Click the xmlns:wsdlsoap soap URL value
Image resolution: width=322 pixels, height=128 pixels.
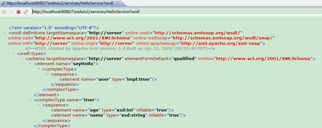tap(223, 38)
